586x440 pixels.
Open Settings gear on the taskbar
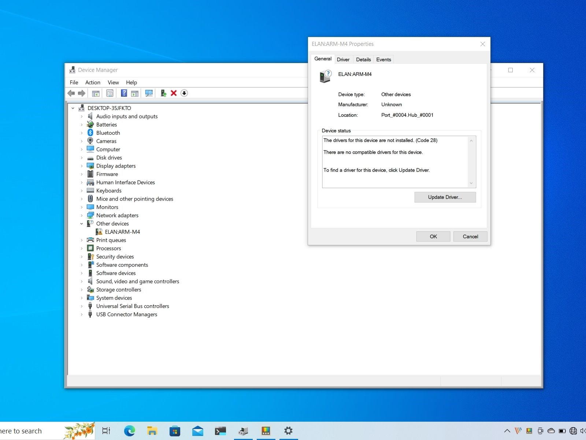point(288,431)
